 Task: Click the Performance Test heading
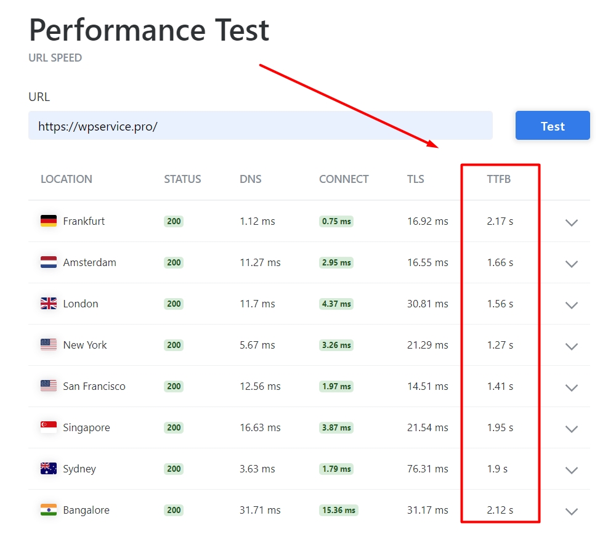click(149, 30)
